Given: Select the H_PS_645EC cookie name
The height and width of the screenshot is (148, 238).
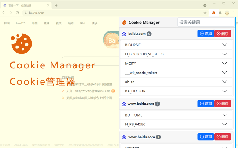Looking at the screenshot, I should pyautogui.click(x=135, y=124).
